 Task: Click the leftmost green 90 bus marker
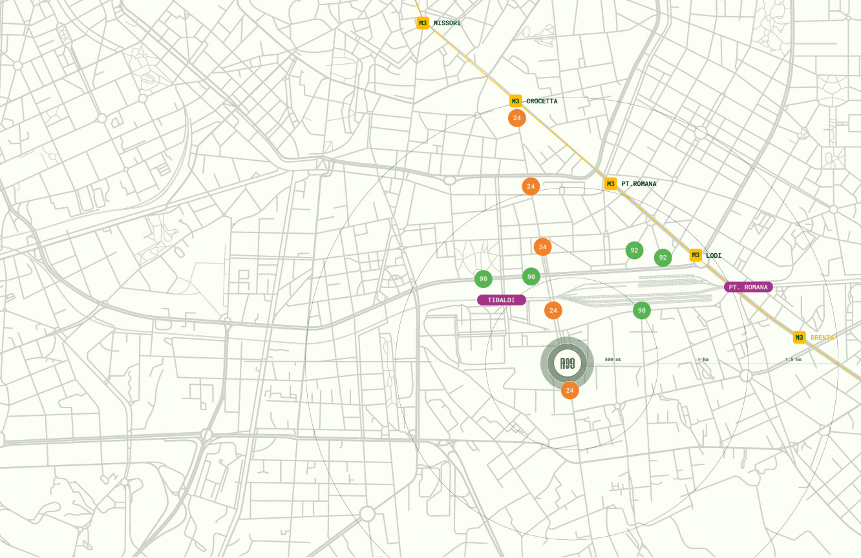pos(483,279)
